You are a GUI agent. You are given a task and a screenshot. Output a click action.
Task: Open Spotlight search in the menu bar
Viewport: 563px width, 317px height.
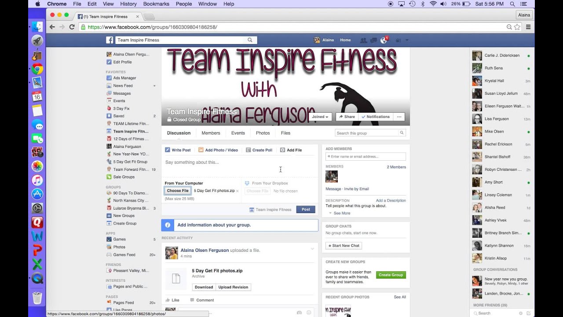tap(512, 4)
